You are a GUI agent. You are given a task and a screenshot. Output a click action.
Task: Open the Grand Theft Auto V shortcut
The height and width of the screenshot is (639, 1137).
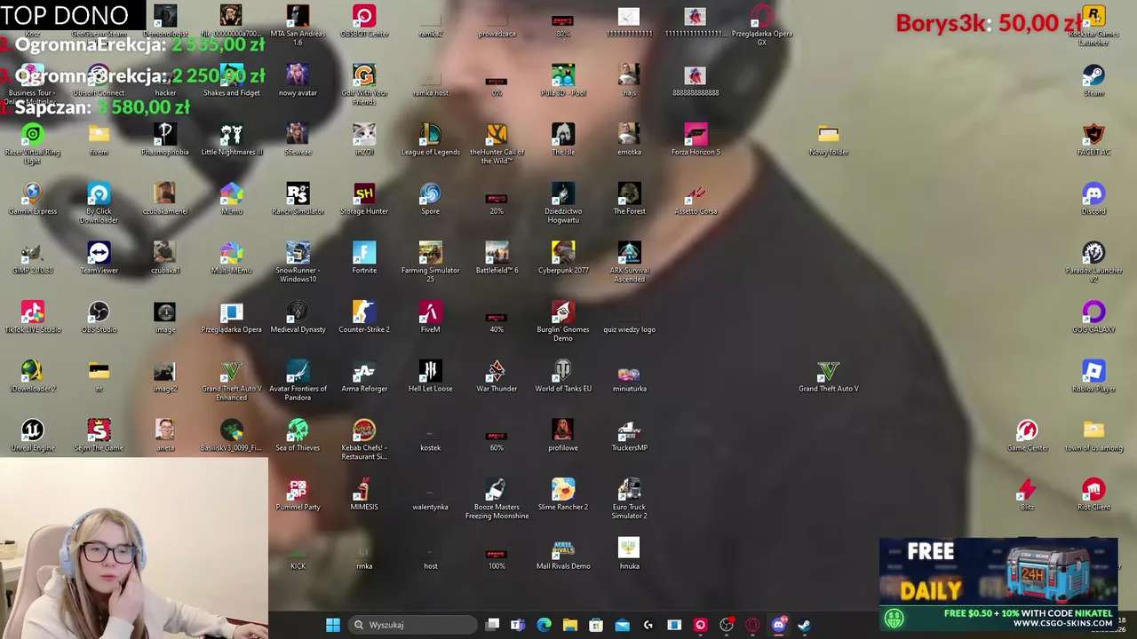point(828,376)
